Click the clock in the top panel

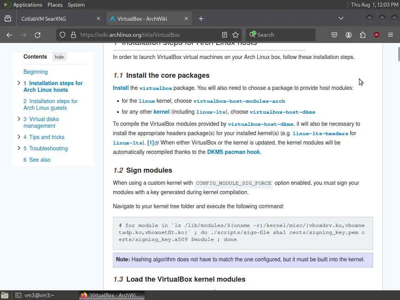tap(375, 5)
